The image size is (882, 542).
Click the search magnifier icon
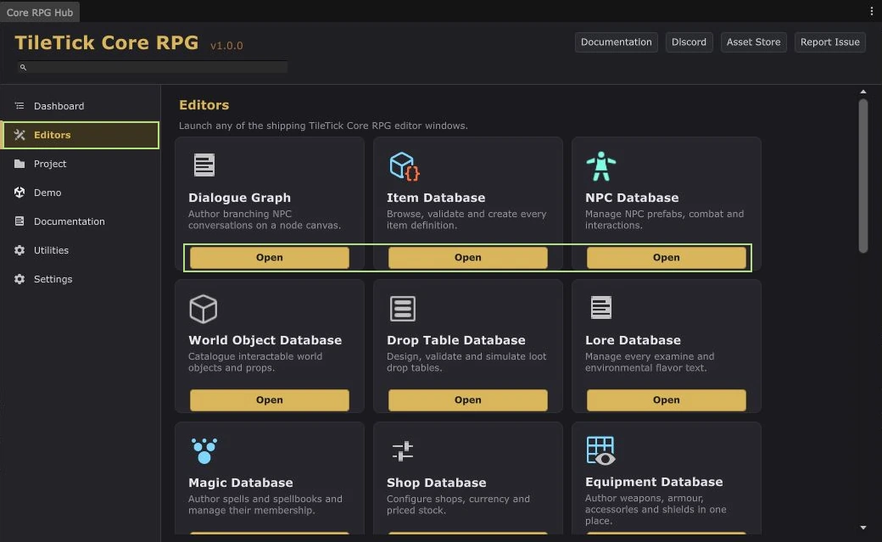[23, 68]
